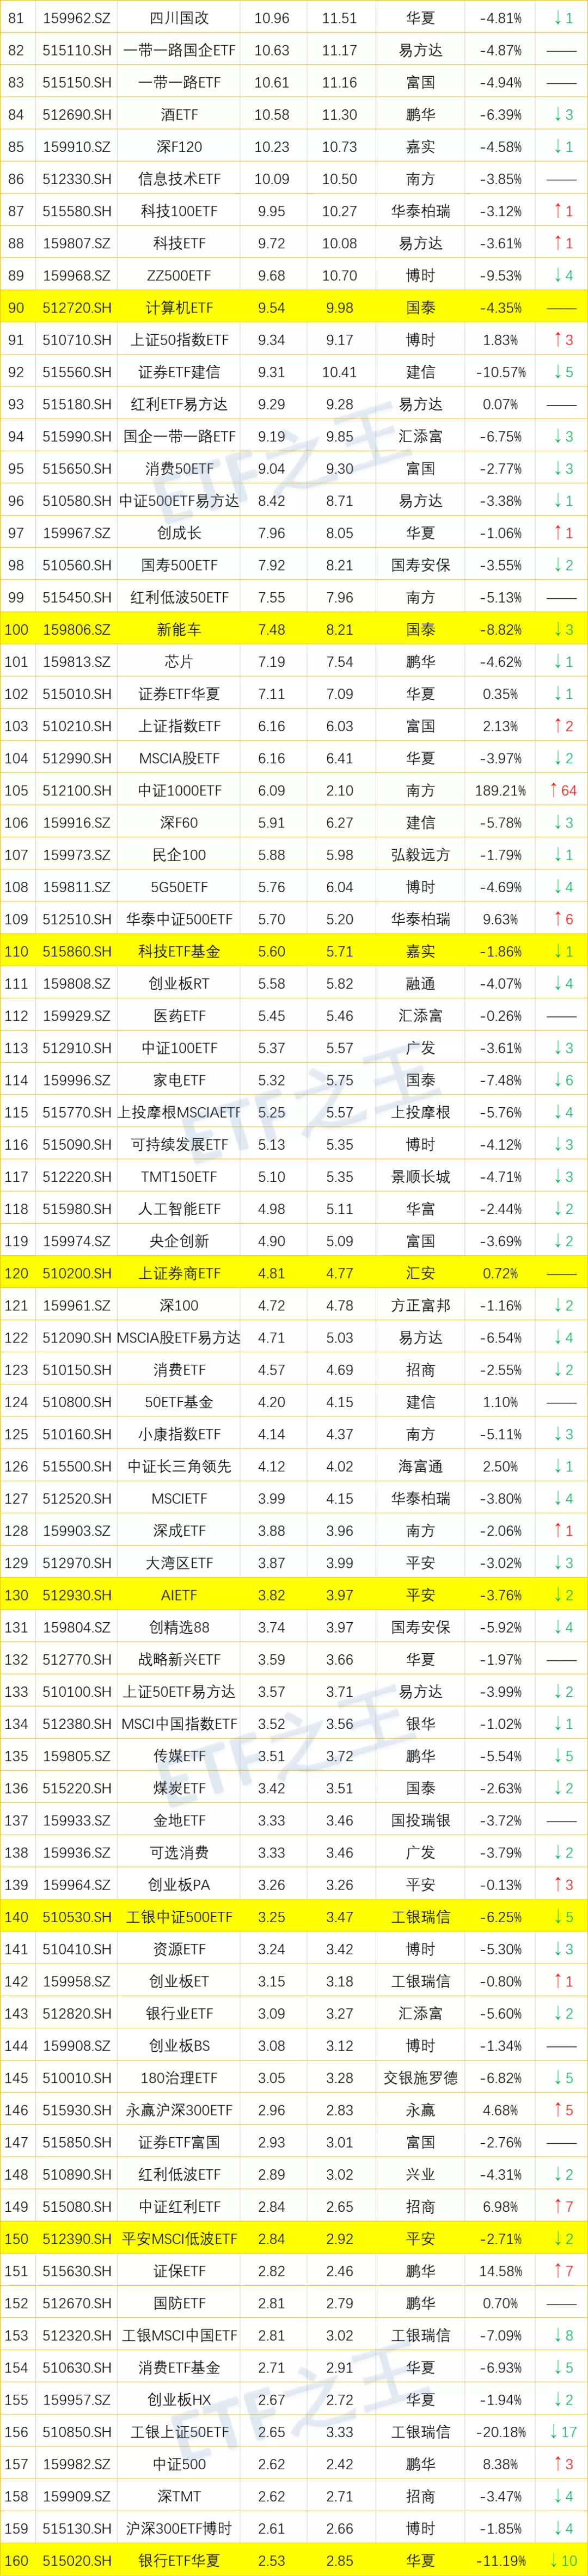Select the 科技ETF基金 name cell
This screenshot has height=2576, width=588.
[x=179, y=951]
